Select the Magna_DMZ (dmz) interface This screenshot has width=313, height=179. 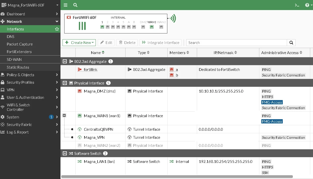(100, 91)
